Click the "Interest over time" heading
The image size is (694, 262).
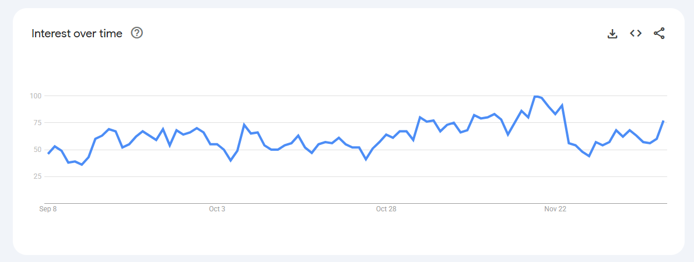77,34
